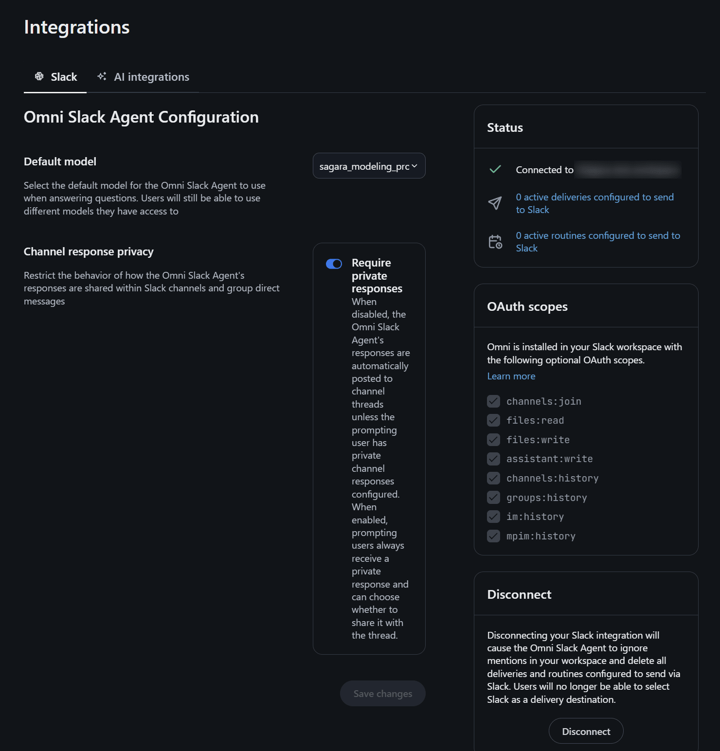720x751 pixels.
Task: Toggle the groups:history scope checkbox
Action: coord(493,498)
